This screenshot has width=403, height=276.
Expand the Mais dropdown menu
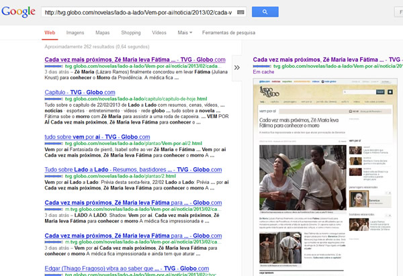point(185,33)
